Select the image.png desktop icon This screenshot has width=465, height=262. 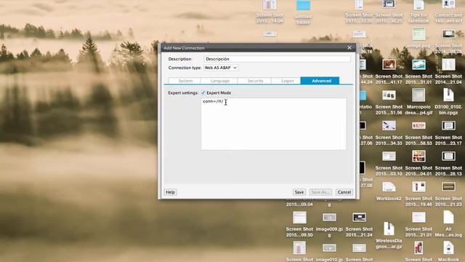point(418,35)
